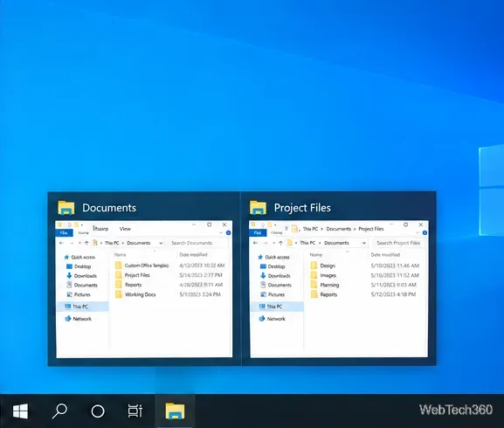Sort by Date modified in Project Files window

click(385, 254)
